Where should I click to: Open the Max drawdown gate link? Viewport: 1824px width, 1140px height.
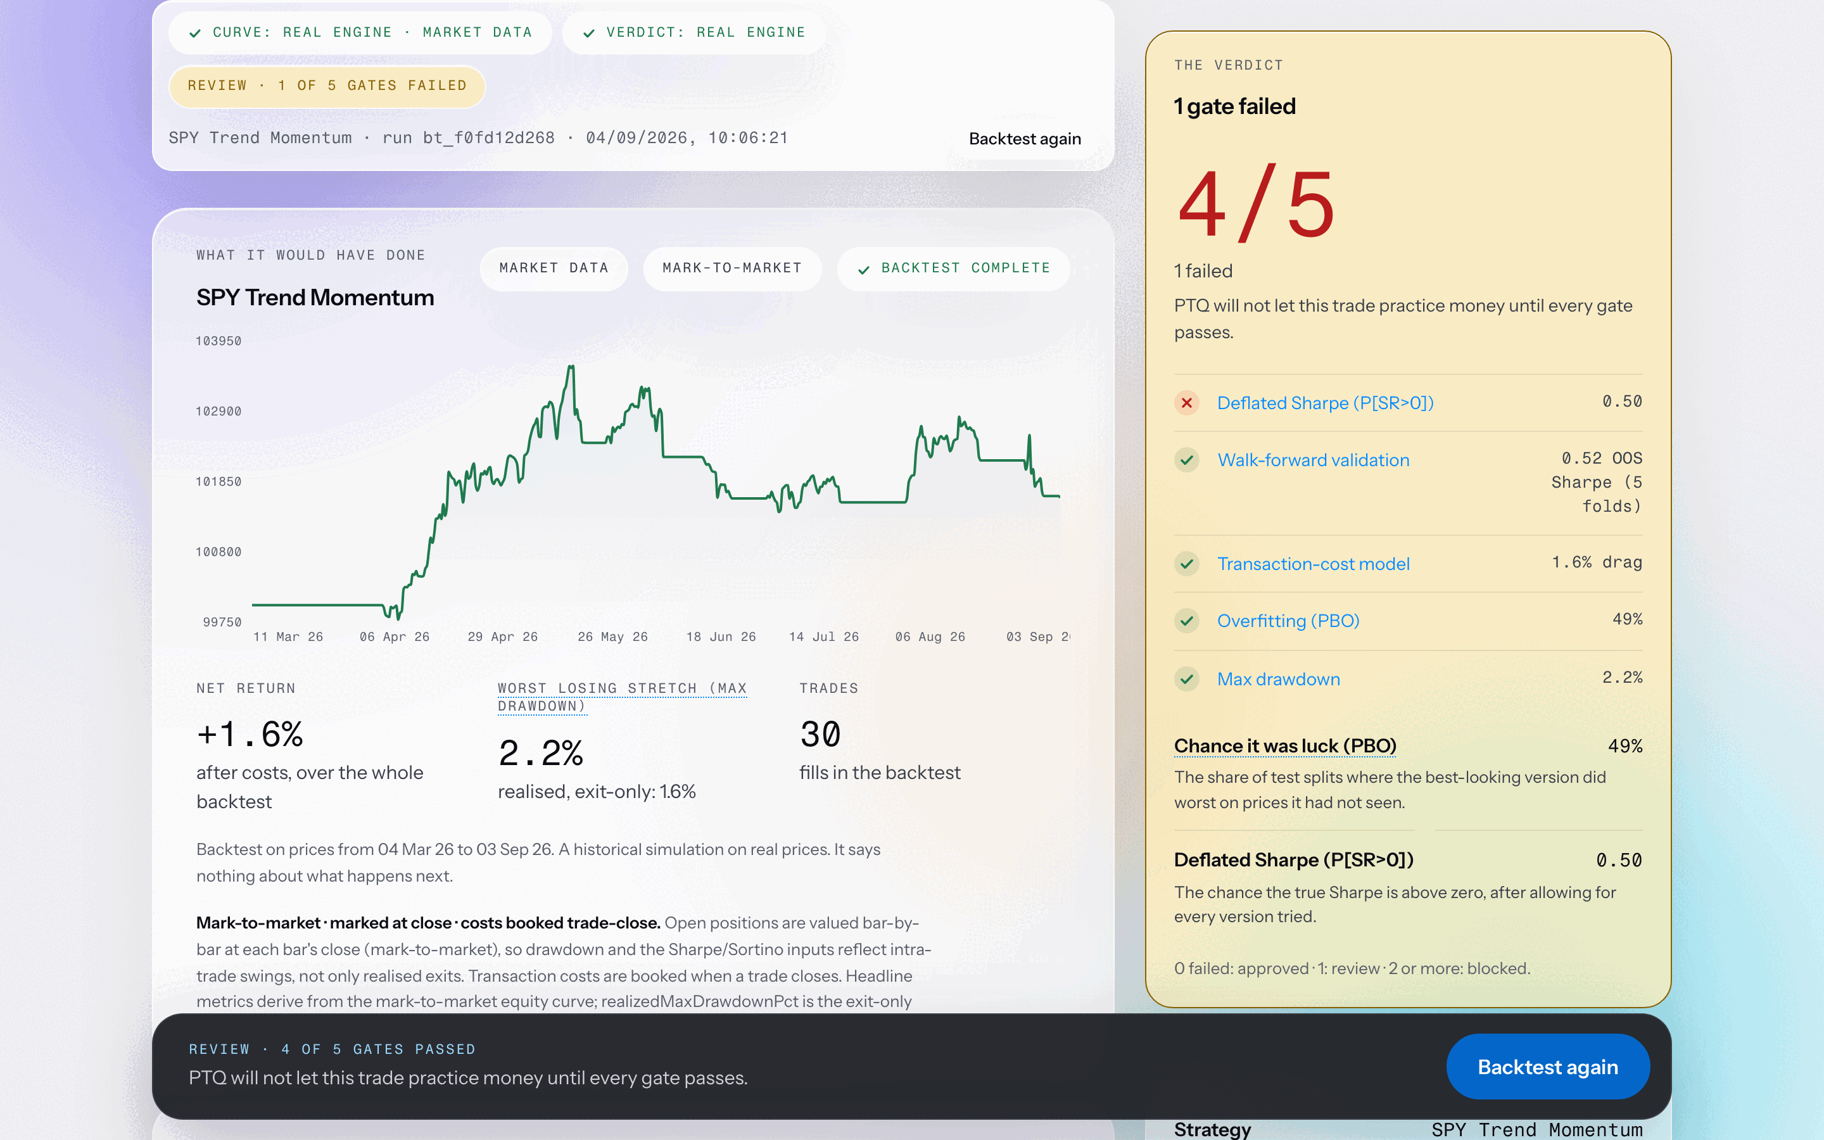(x=1278, y=680)
